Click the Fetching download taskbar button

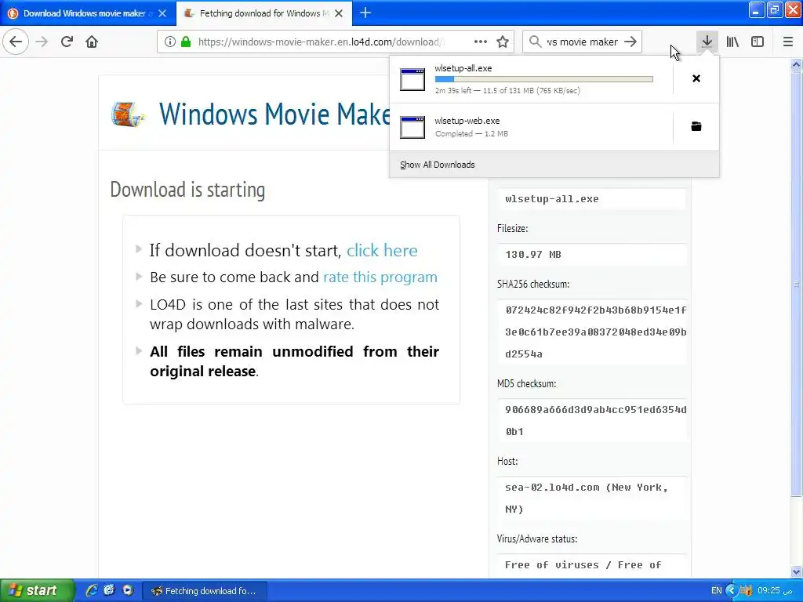coord(205,591)
